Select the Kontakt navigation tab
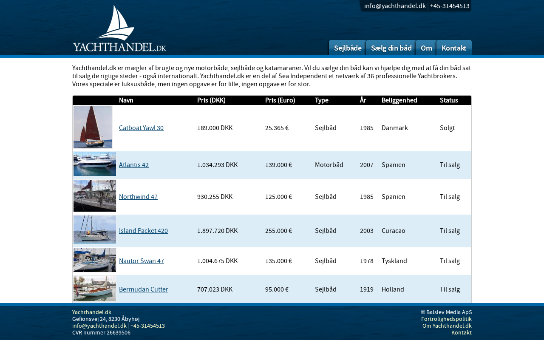This screenshot has height=340, width=544. tap(454, 48)
